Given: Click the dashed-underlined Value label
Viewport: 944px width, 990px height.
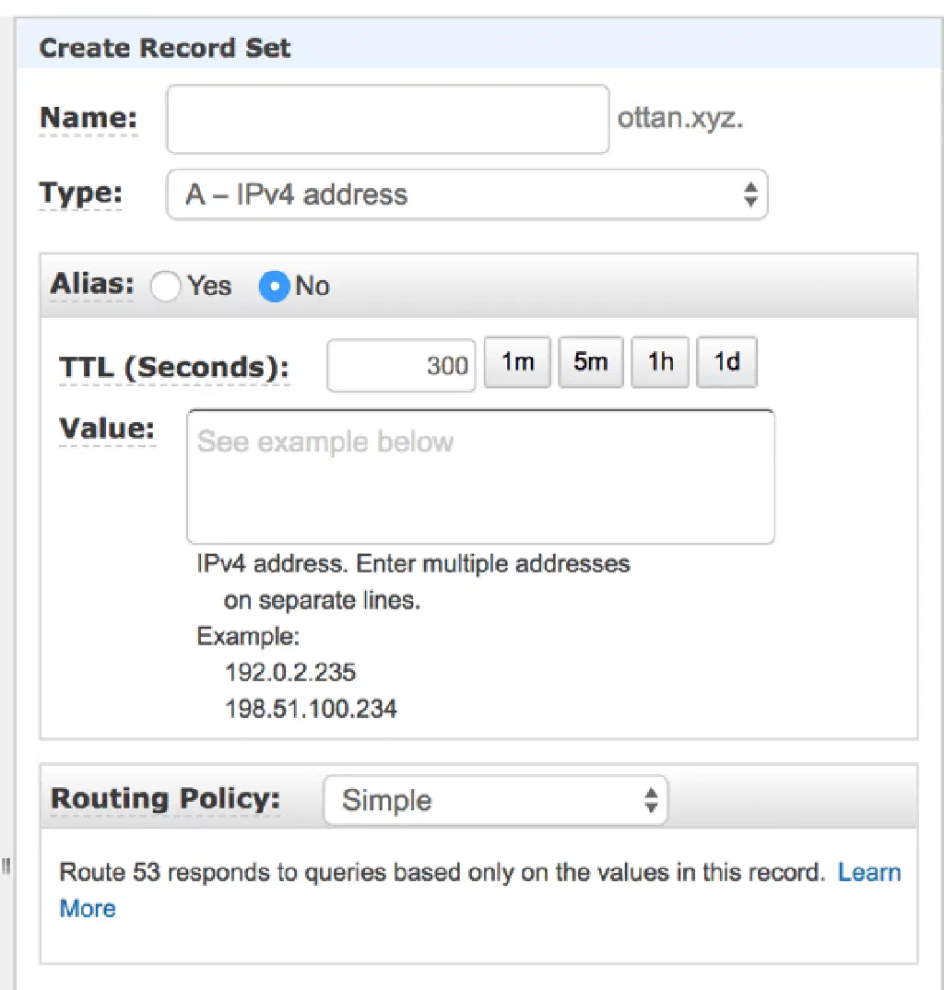Looking at the screenshot, I should pos(107,430).
